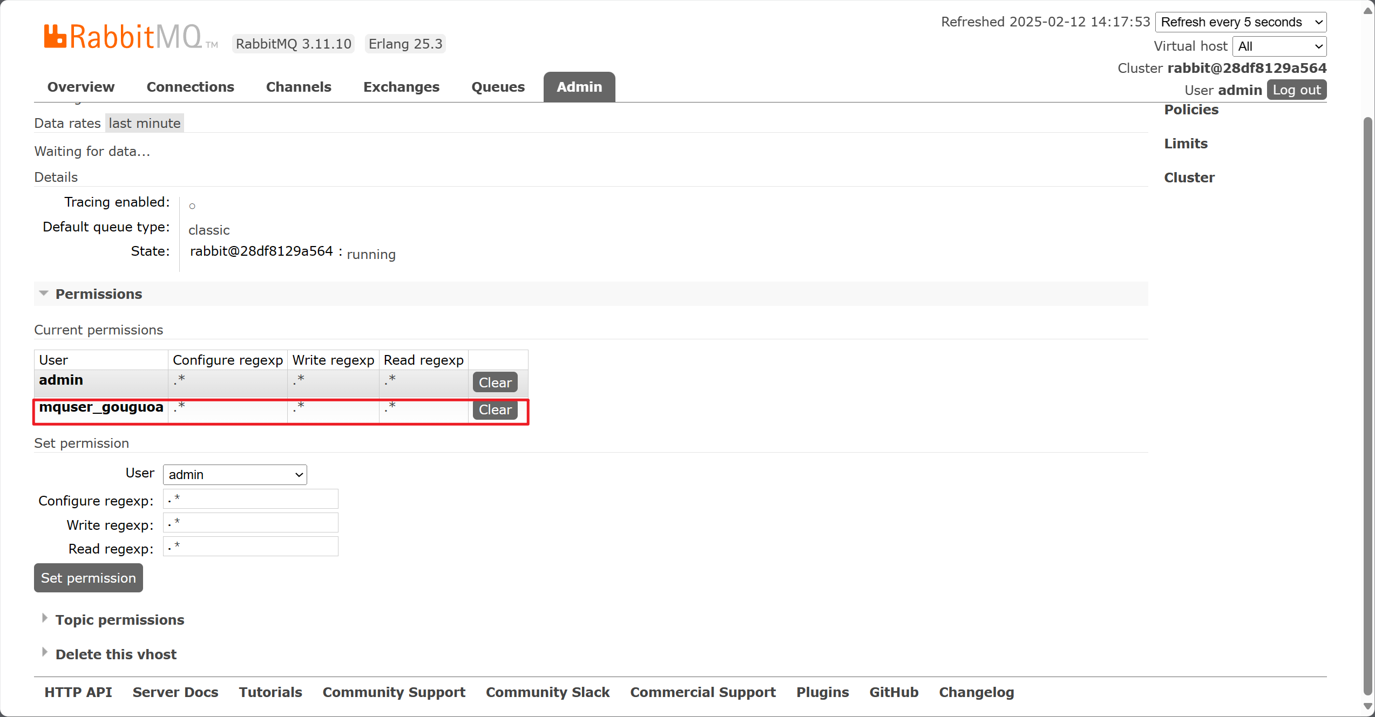Screen dimensions: 1375x717
Task: Open the HTTP API footer link
Action: (78, 692)
